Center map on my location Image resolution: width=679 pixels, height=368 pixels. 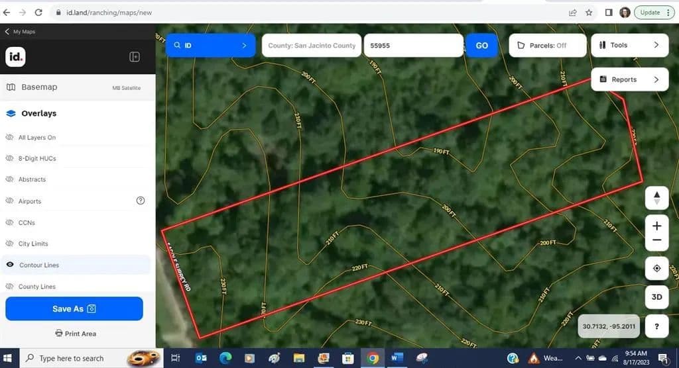point(656,268)
